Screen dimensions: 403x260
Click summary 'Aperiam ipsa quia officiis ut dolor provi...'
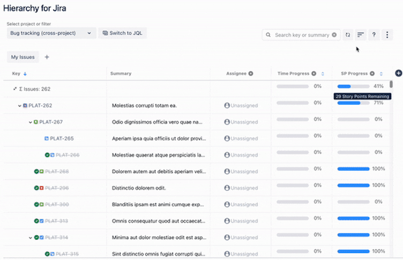(159, 138)
